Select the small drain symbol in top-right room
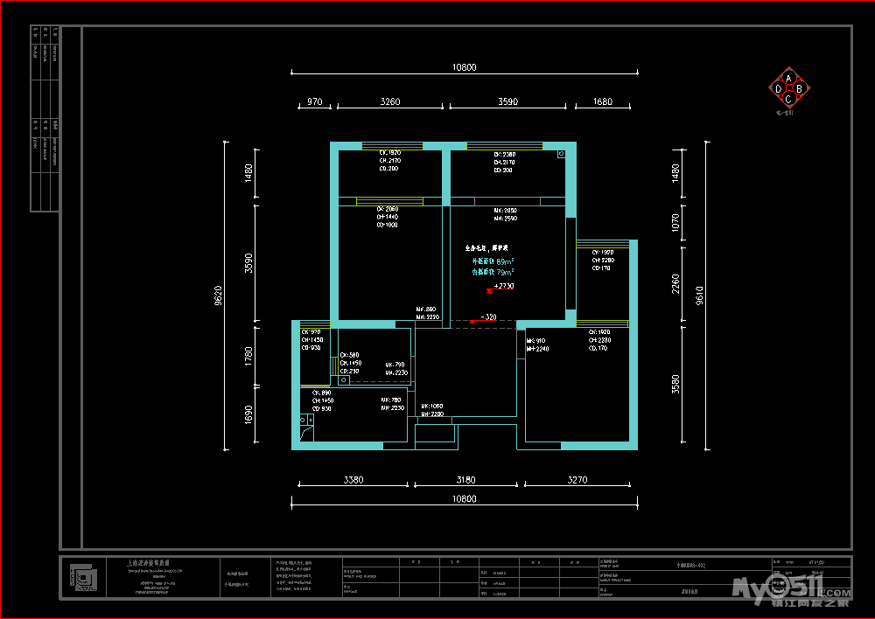This screenshot has height=619, width=875. pyautogui.click(x=561, y=155)
